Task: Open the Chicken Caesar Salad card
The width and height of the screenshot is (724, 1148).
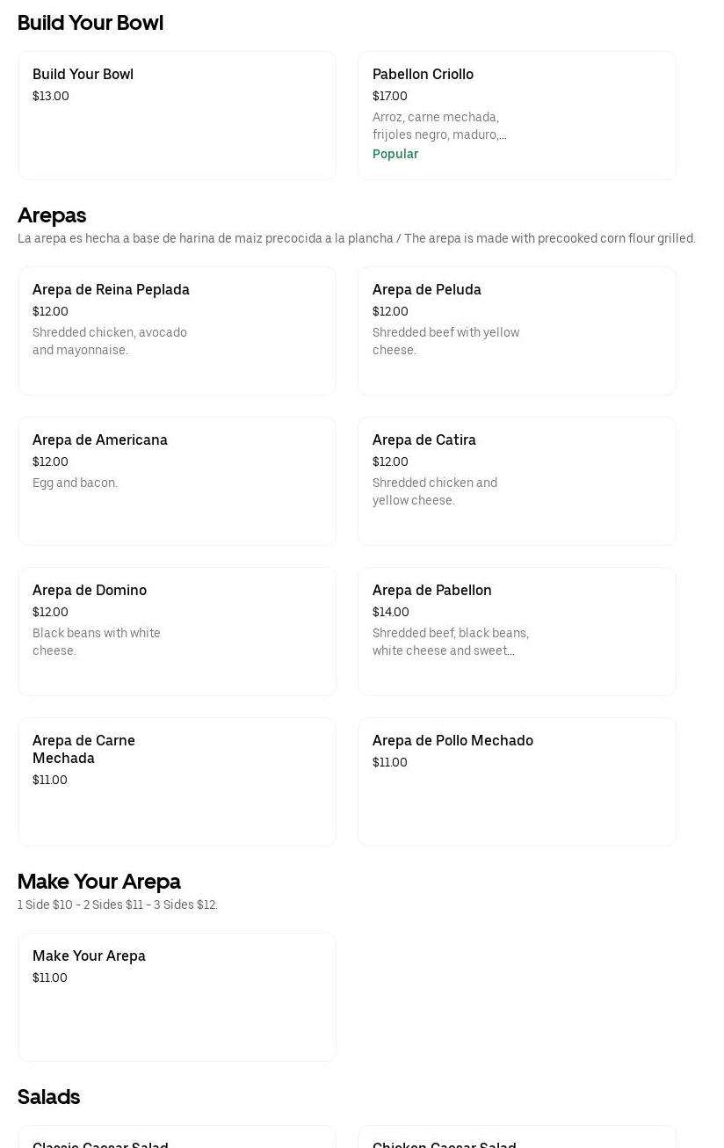Action: 517,1139
